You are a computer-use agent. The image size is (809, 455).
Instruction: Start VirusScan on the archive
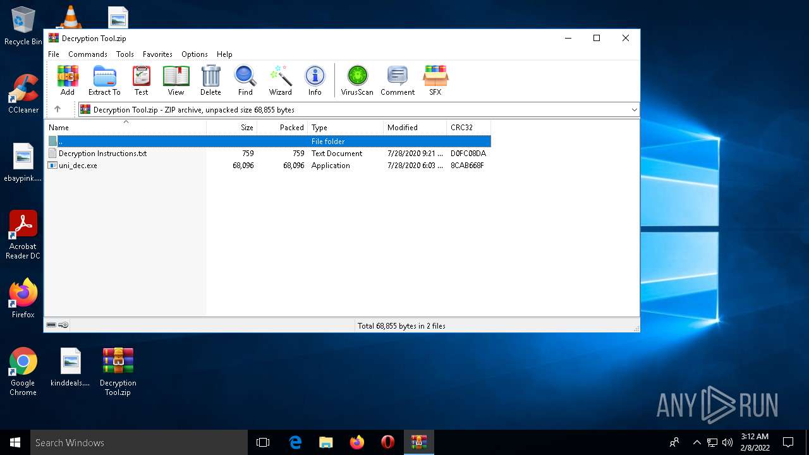coord(357,80)
